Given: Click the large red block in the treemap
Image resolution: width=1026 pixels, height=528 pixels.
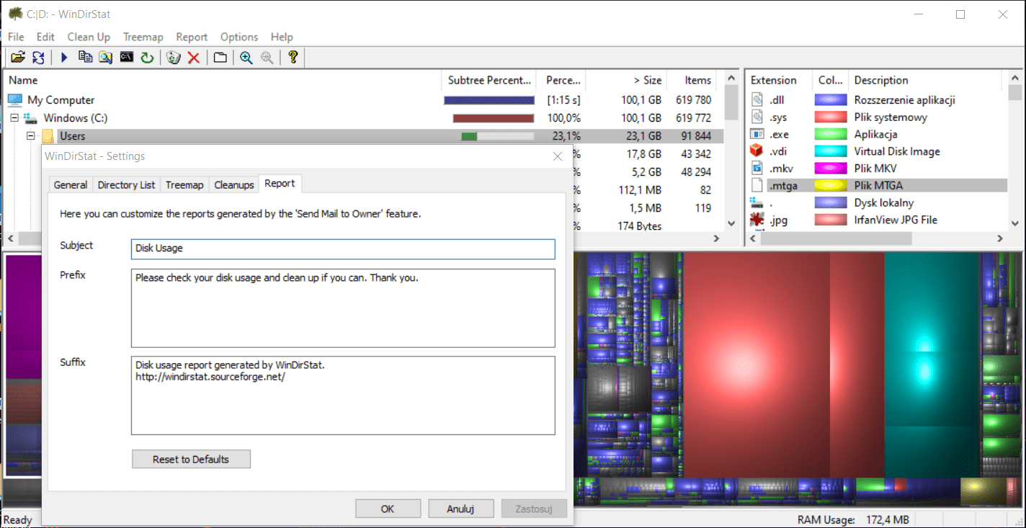Looking at the screenshot, I should pos(757,364).
